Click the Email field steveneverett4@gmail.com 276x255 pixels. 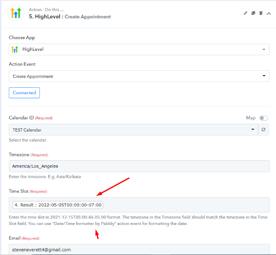pyautogui.click(x=139, y=249)
